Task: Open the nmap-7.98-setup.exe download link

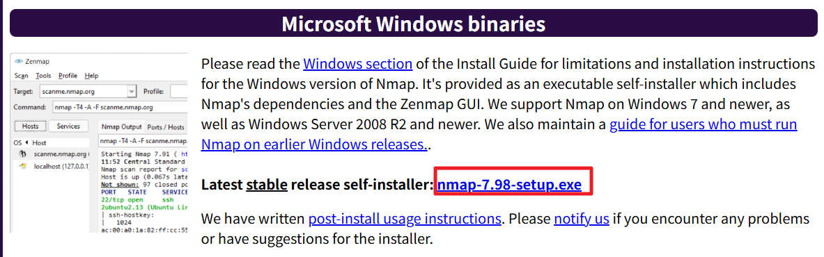Action: click(x=509, y=185)
